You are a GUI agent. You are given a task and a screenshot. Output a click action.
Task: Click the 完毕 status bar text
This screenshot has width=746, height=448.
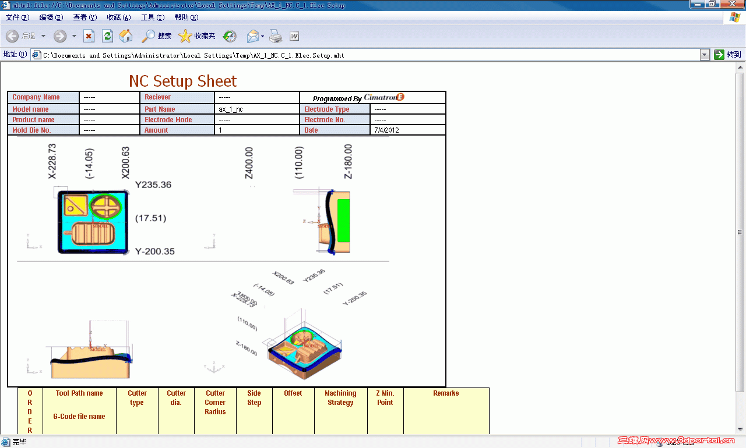pos(19,442)
